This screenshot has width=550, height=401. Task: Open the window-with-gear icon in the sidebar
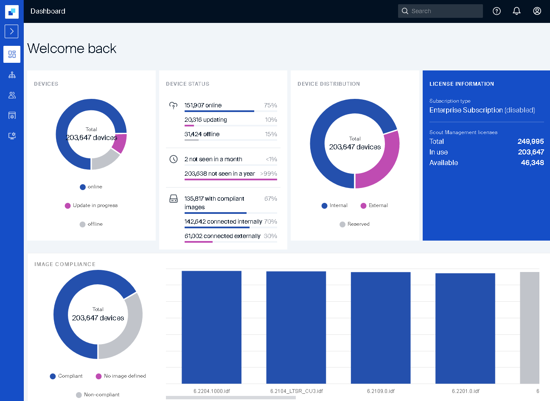12,115
